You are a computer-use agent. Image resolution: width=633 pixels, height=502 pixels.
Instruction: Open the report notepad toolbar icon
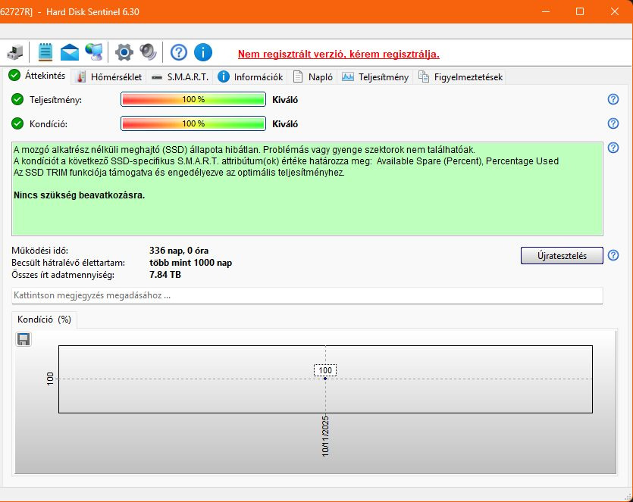coord(45,52)
